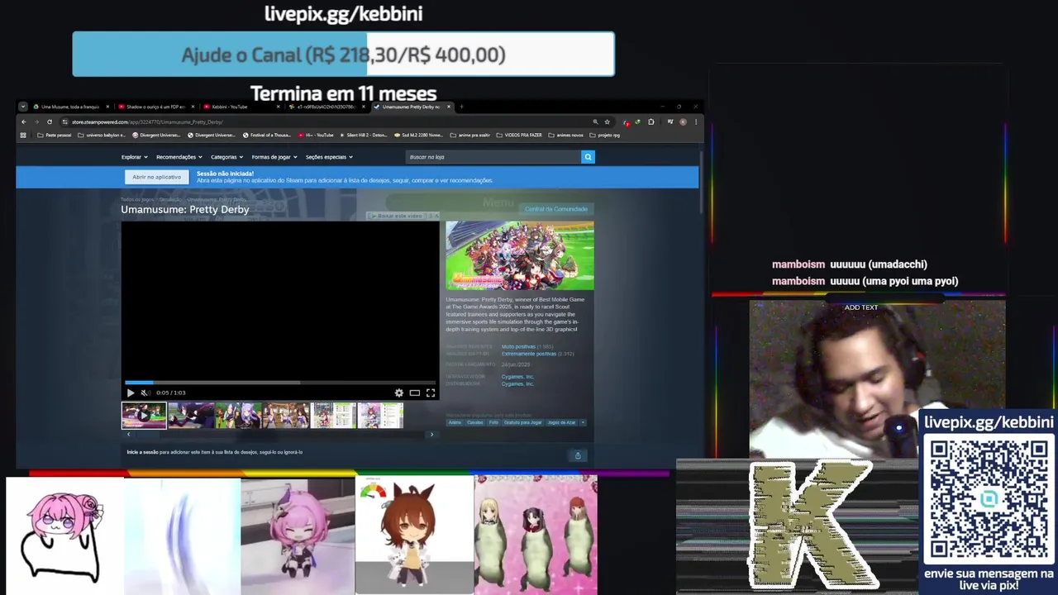
Task: Open the browser profile avatar
Action: point(683,122)
